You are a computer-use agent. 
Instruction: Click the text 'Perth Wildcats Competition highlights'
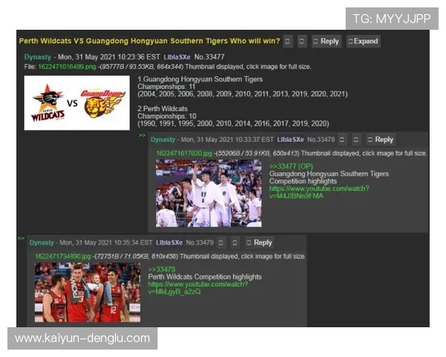[205, 277]
